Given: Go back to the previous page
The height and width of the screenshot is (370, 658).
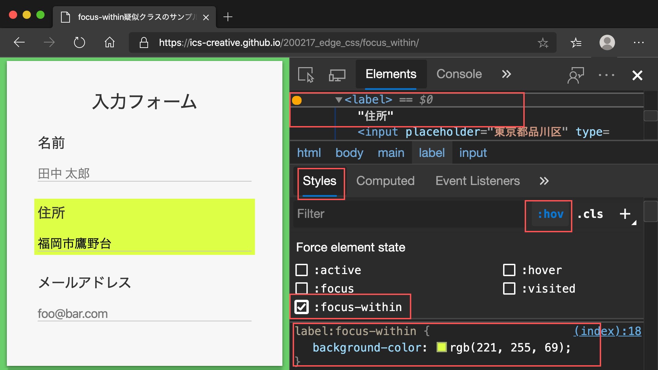Looking at the screenshot, I should coord(19,42).
